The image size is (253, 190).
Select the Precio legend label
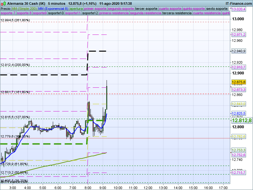(x=5, y=9)
